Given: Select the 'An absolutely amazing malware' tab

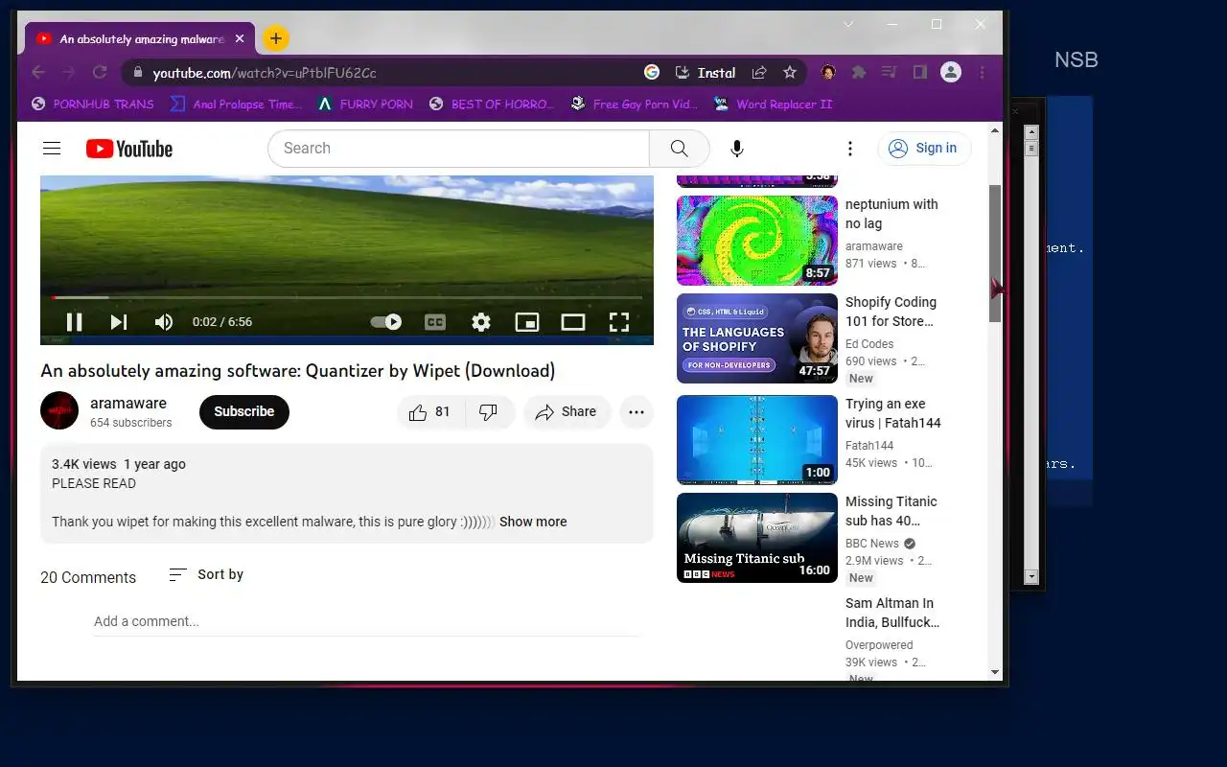Looking at the screenshot, I should [140, 39].
